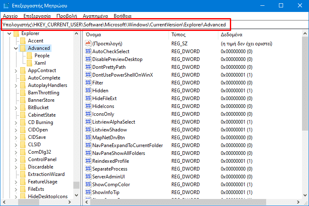Screen dimensions: 309x206
Task: Select the FileExts key in tree
Action: [x=36, y=189]
